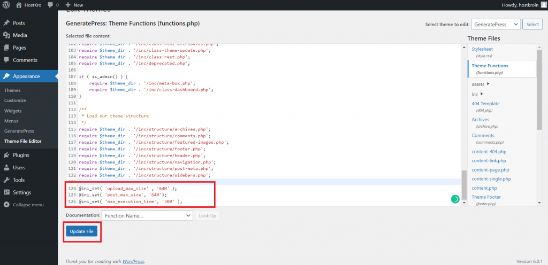Open content.php theme file

(x=484, y=188)
